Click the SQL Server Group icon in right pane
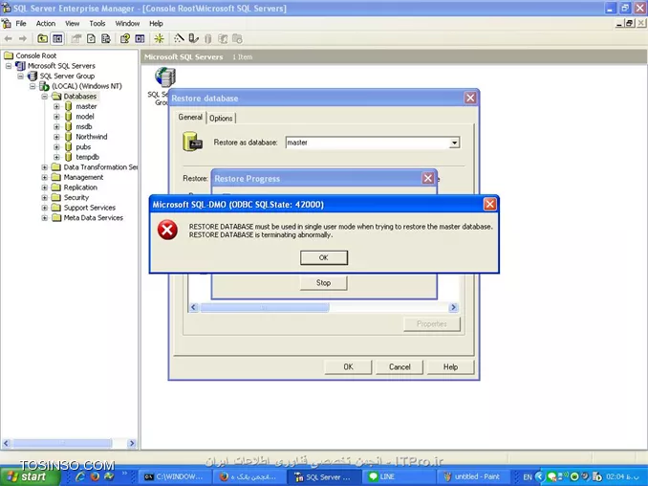 [165, 77]
